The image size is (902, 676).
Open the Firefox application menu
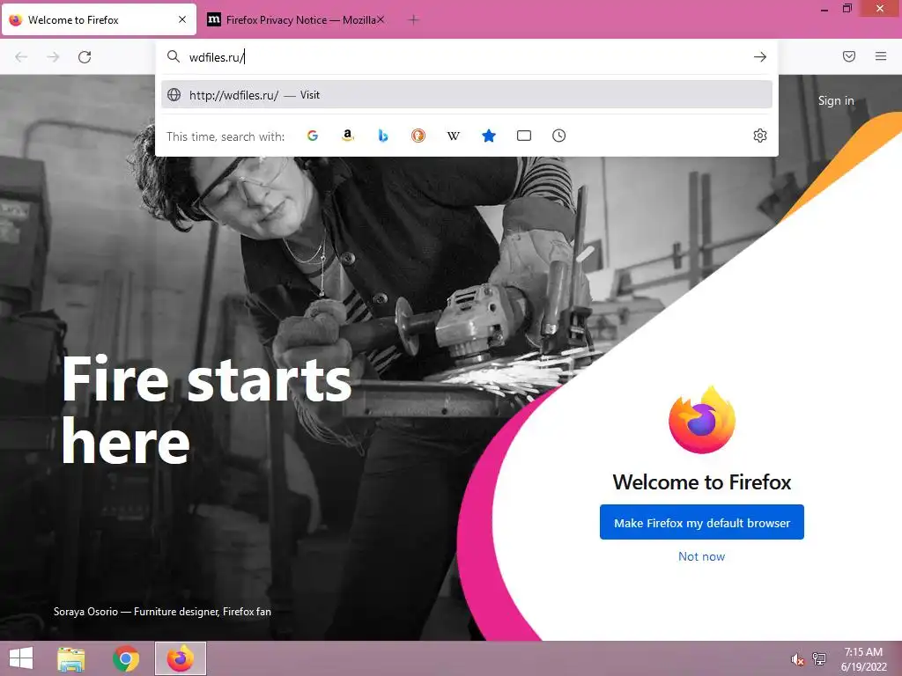881,56
